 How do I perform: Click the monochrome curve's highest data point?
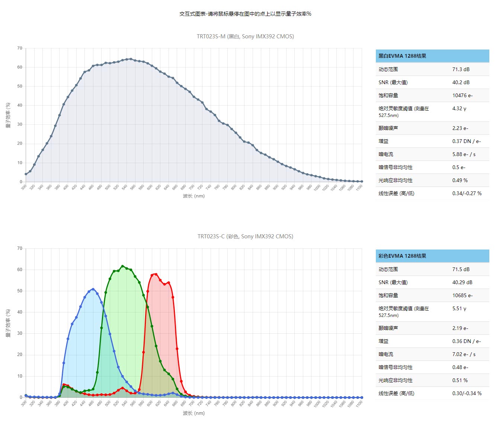pos(131,59)
